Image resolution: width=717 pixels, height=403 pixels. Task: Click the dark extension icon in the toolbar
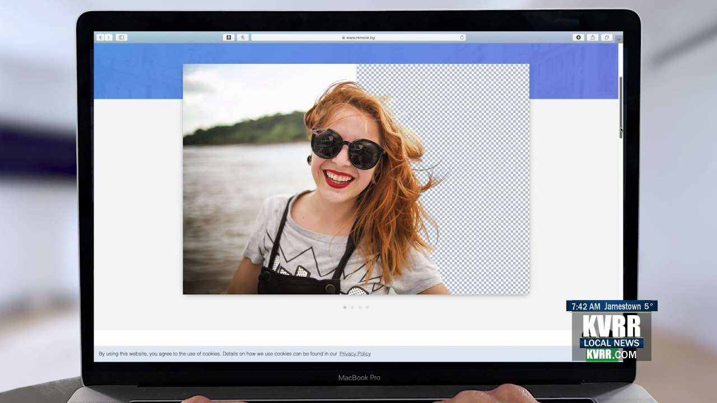click(x=229, y=38)
